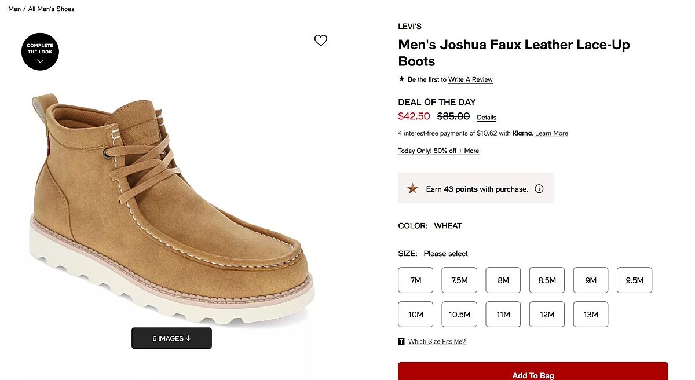This screenshot has width=695, height=380.
Task: Pick size 10.5M
Action: (459, 315)
